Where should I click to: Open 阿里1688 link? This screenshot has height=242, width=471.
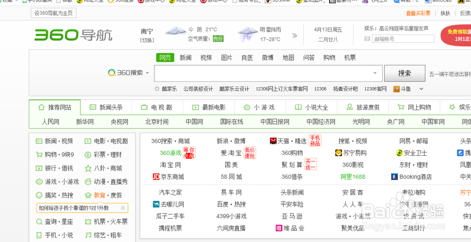(353, 177)
